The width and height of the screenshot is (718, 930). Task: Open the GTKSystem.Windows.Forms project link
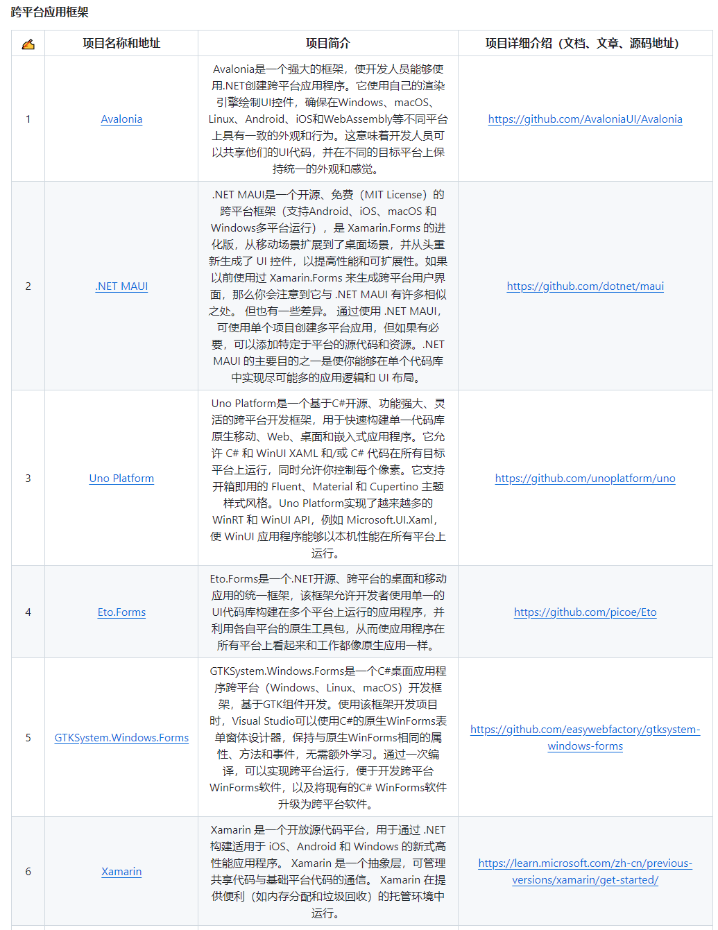(121, 738)
